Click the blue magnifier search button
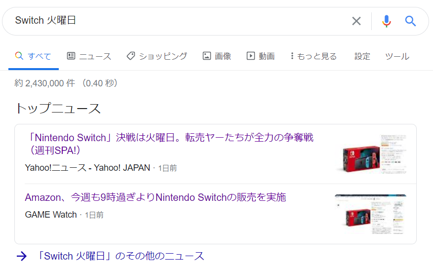Image resolution: width=433 pixels, height=266 pixels. click(410, 21)
